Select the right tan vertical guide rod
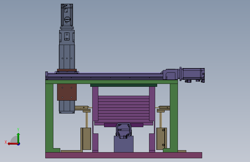The height and width of the screenshot is (162, 250). point(161,120)
